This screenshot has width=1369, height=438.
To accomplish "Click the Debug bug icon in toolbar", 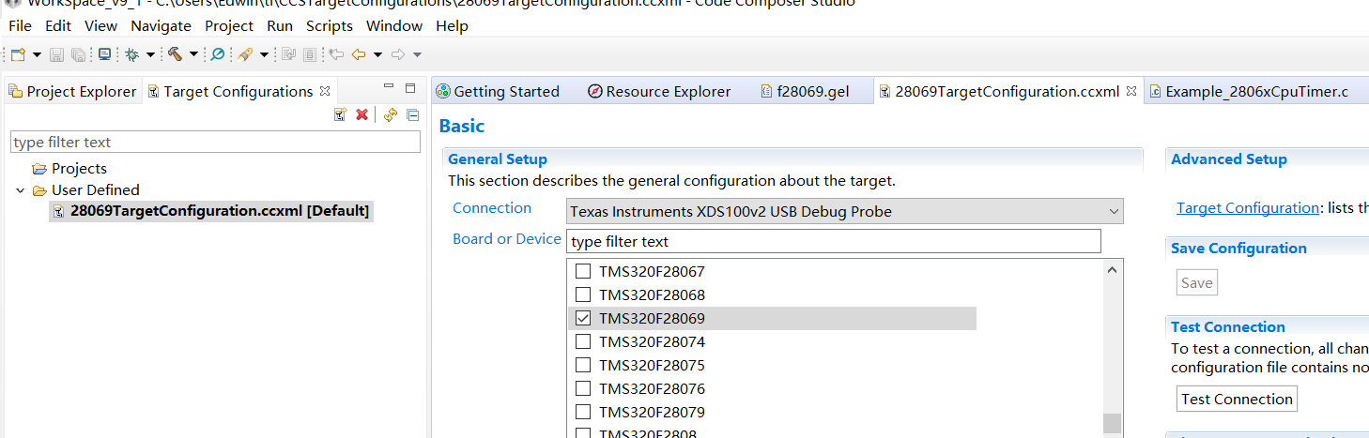I will click(x=132, y=54).
